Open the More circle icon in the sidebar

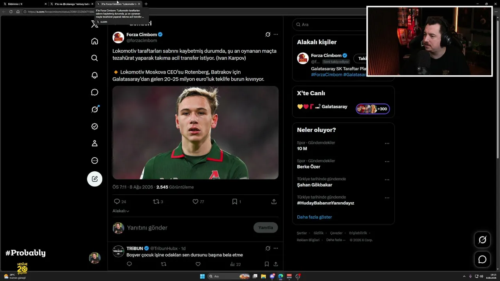click(95, 160)
